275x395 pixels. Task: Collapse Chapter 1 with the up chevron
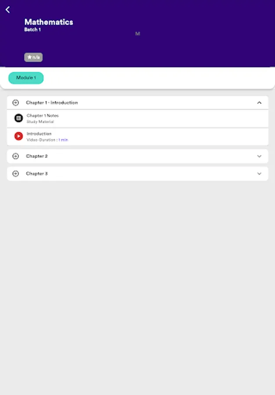259,103
